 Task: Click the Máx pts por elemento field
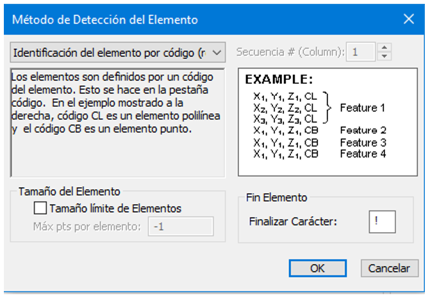click(x=181, y=226)
